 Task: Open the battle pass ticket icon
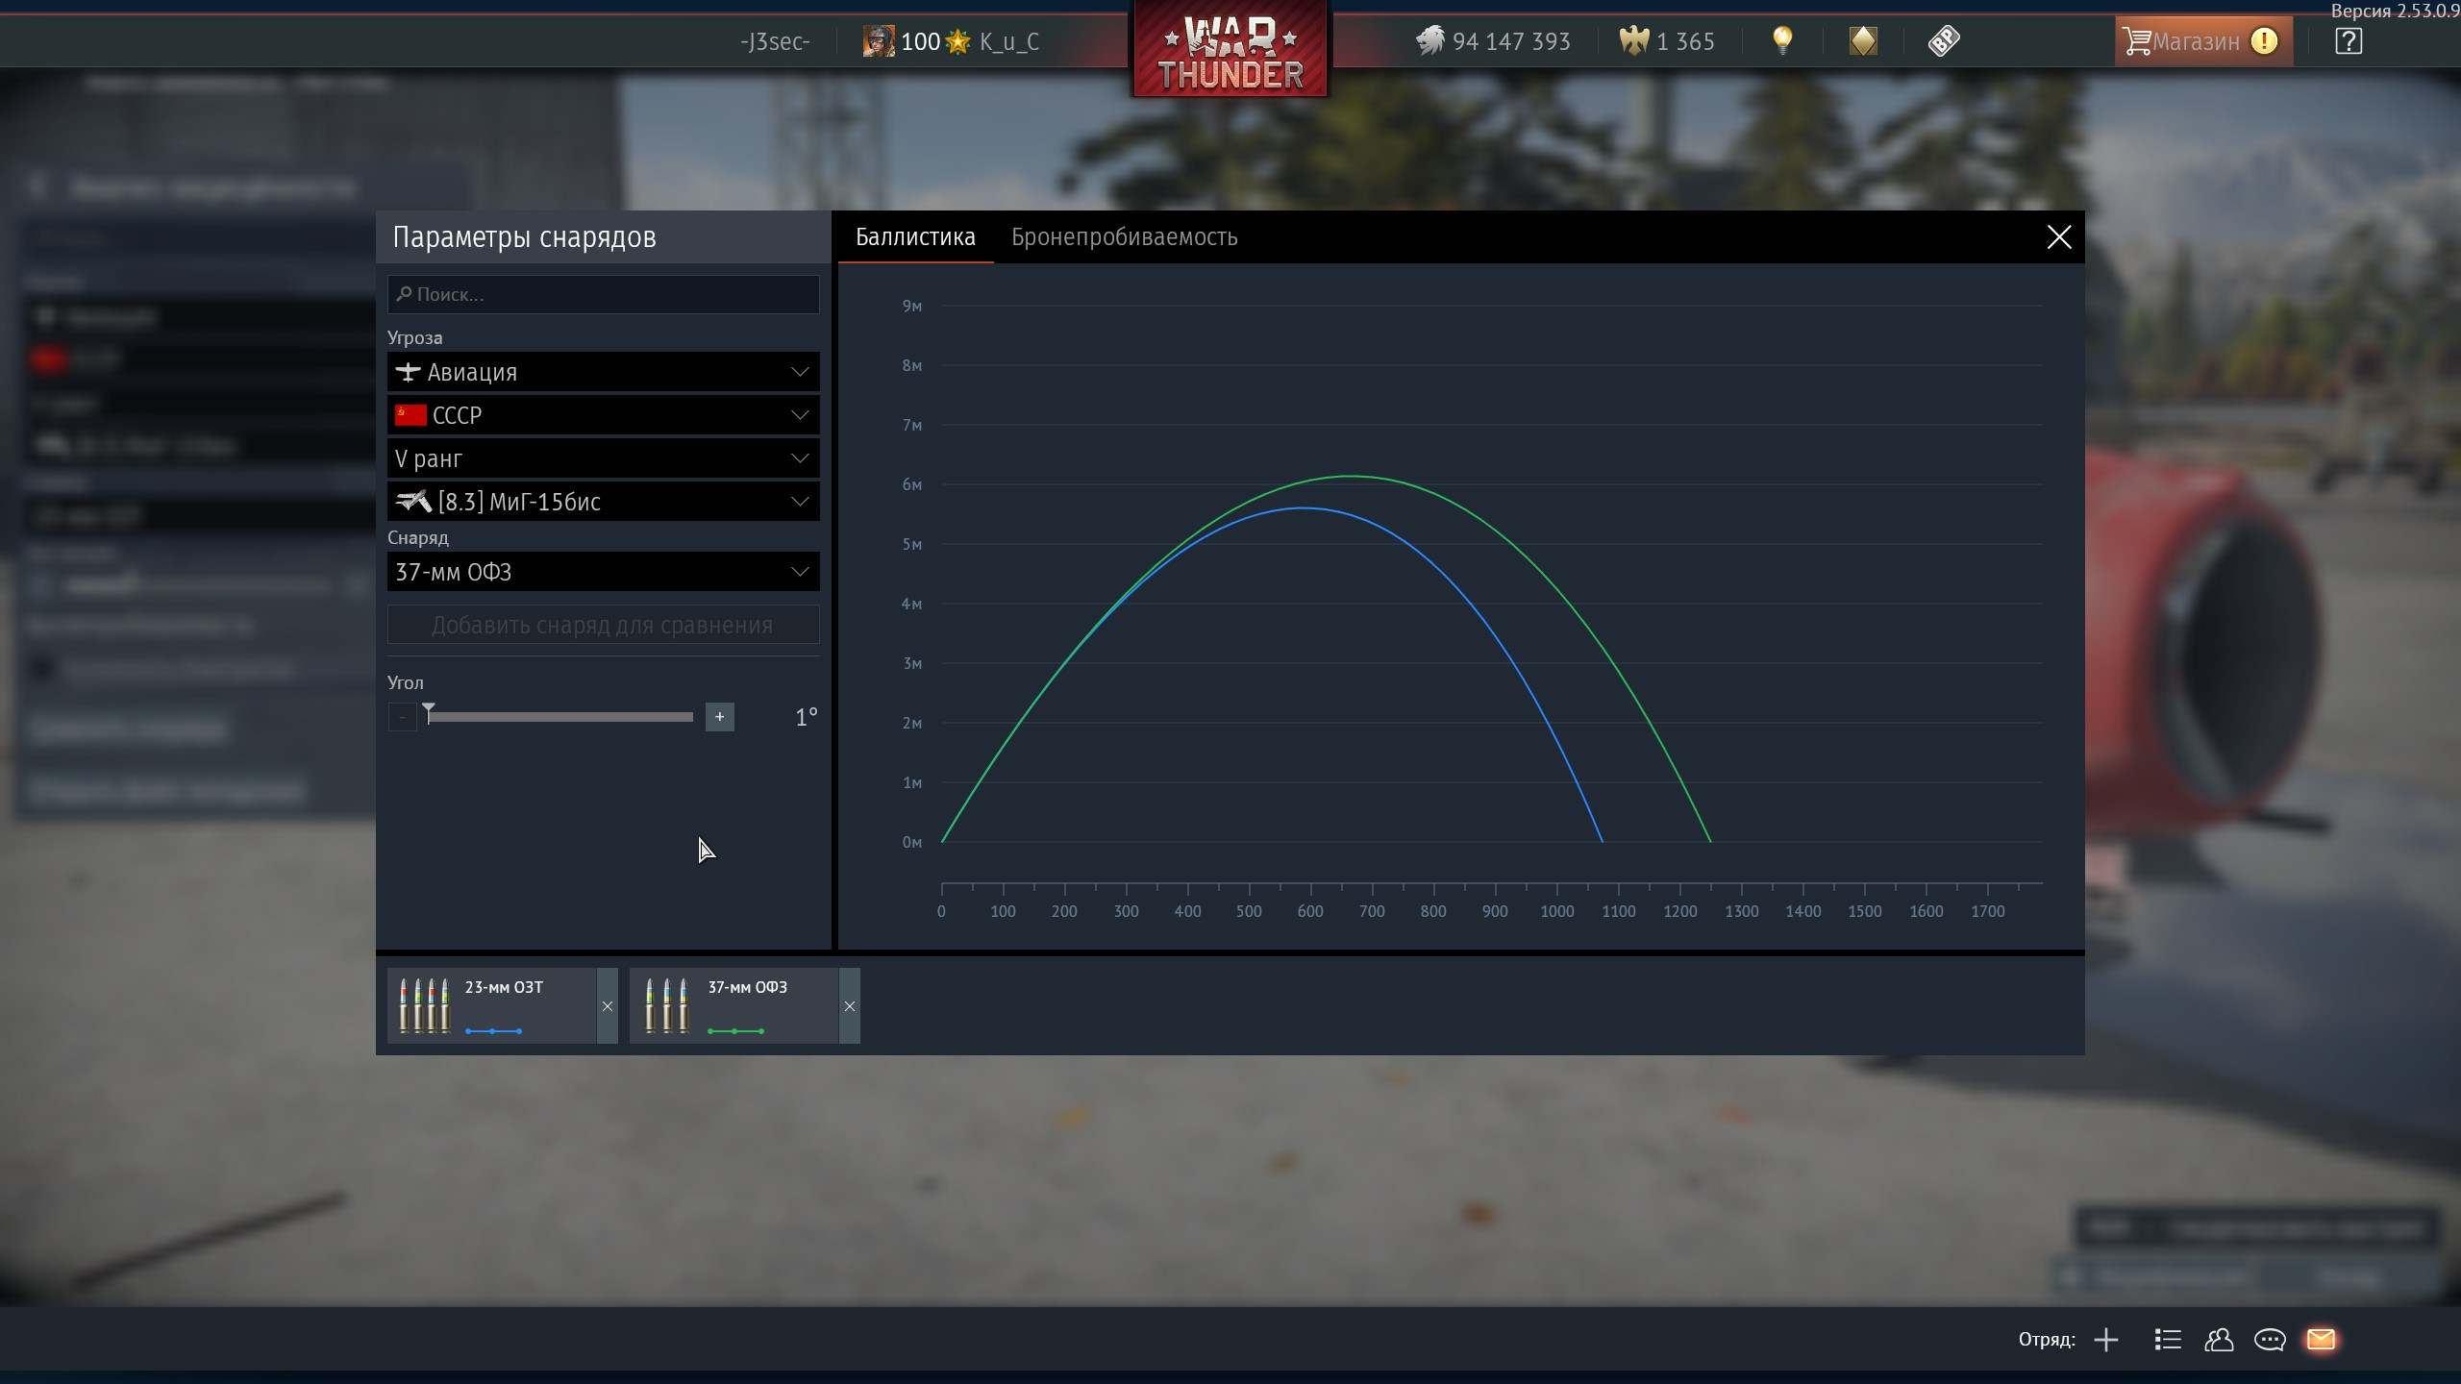1943,40
